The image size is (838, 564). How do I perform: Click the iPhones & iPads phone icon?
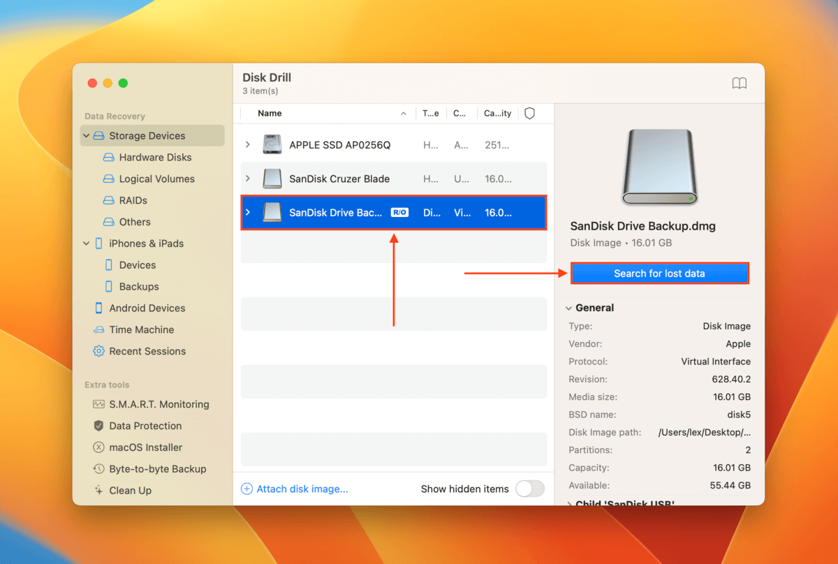[x=98, y=244]
